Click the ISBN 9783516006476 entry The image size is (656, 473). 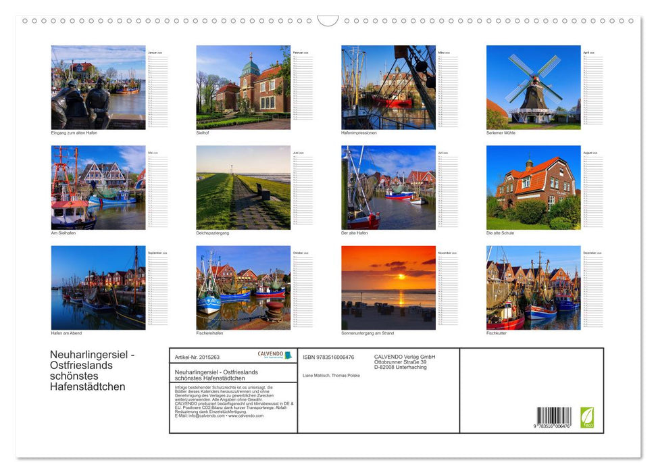pyautogui.click(x=328, y=356)
